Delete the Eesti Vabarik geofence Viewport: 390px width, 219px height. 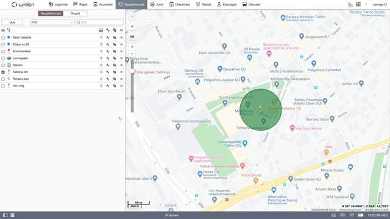click(121, 38)
